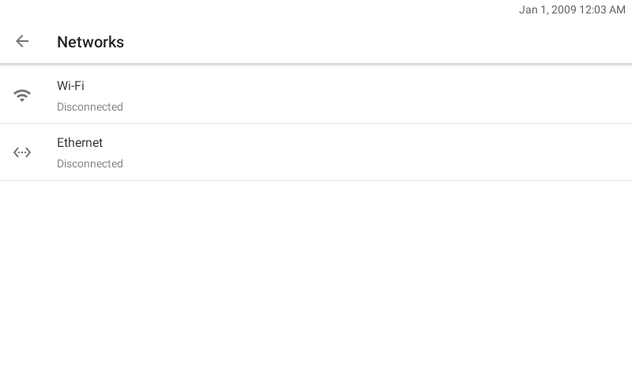Click the 12:03 AM clock time

602,9
